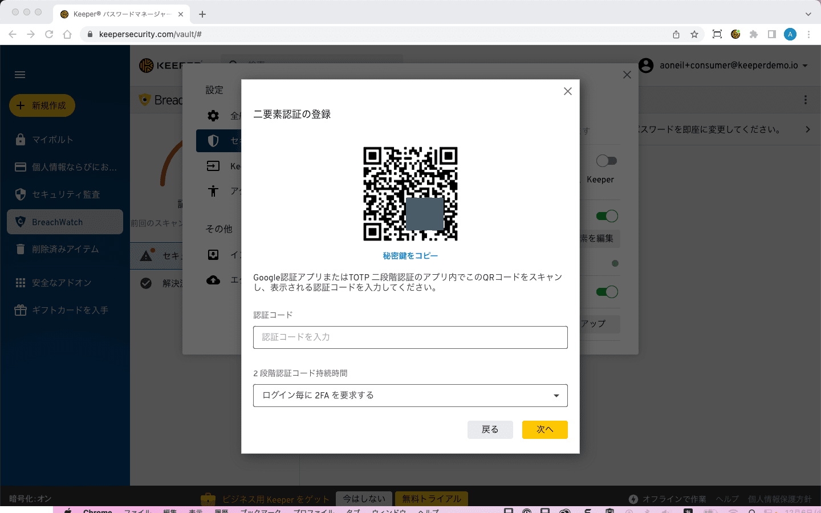Viewport: 821px width, 513px height.
Task: Toggle the lower green switch in settings
Action: click(607, 292)
